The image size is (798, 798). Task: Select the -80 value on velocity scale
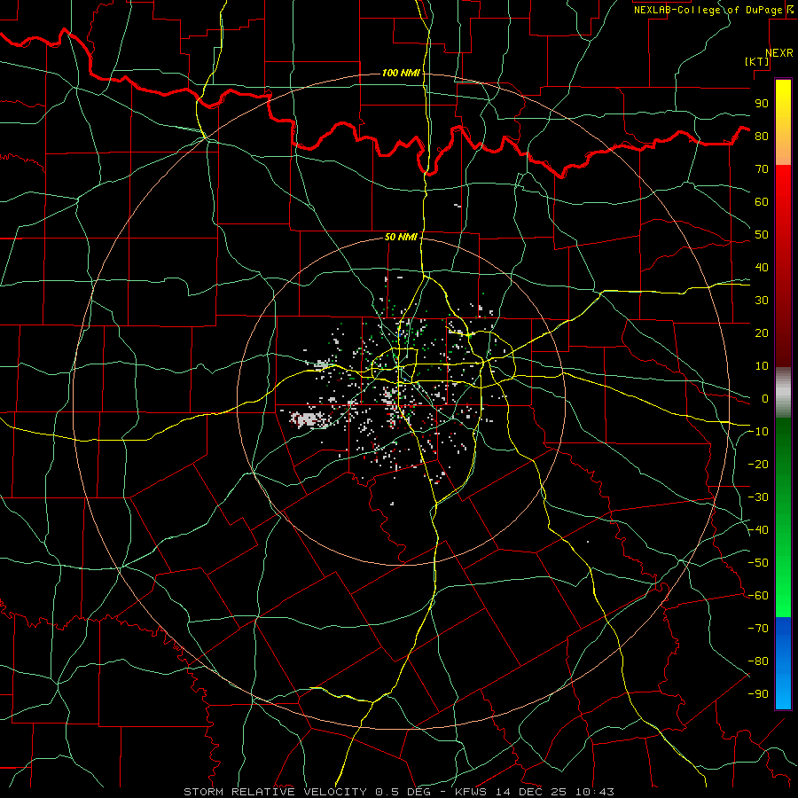(x=758, y=661)
